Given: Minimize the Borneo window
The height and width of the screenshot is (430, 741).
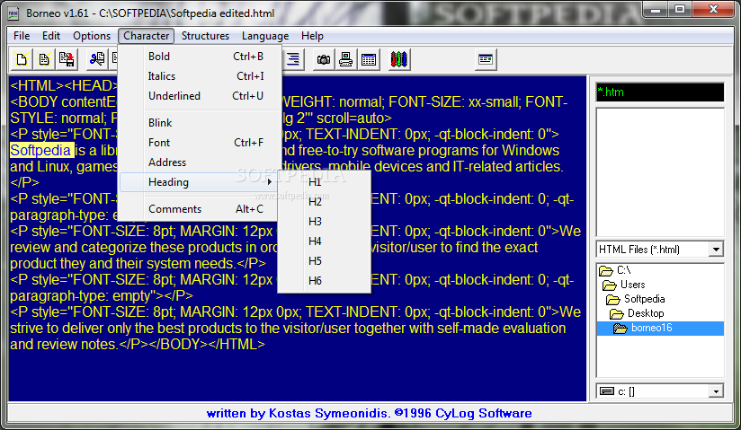Looking at the screenshot, I should click(x=656, y=10).
